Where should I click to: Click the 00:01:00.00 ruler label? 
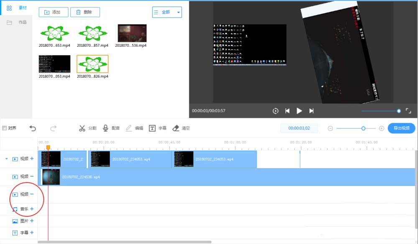tap(235, 142)
